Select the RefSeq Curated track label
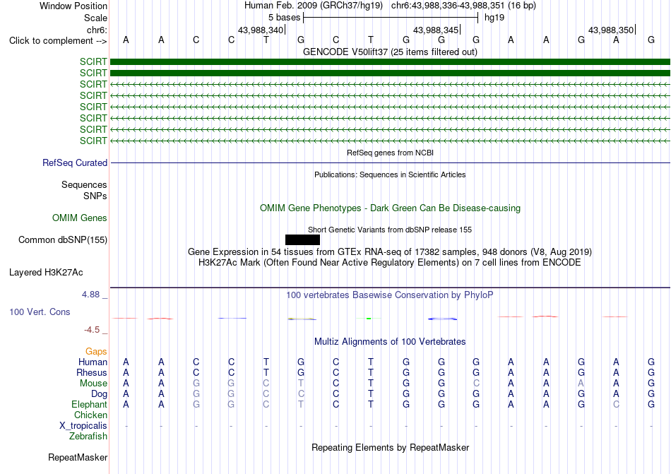The height and width of the screenshot is (474, 671). pyautogui.click(x=75, y=163)
